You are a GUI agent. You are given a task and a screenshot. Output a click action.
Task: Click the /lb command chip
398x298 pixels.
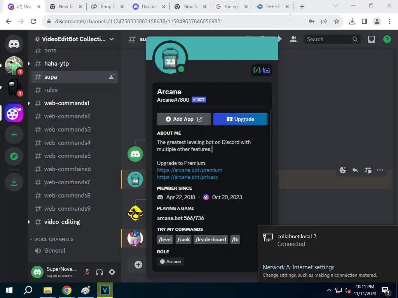(x=235, y=239)
